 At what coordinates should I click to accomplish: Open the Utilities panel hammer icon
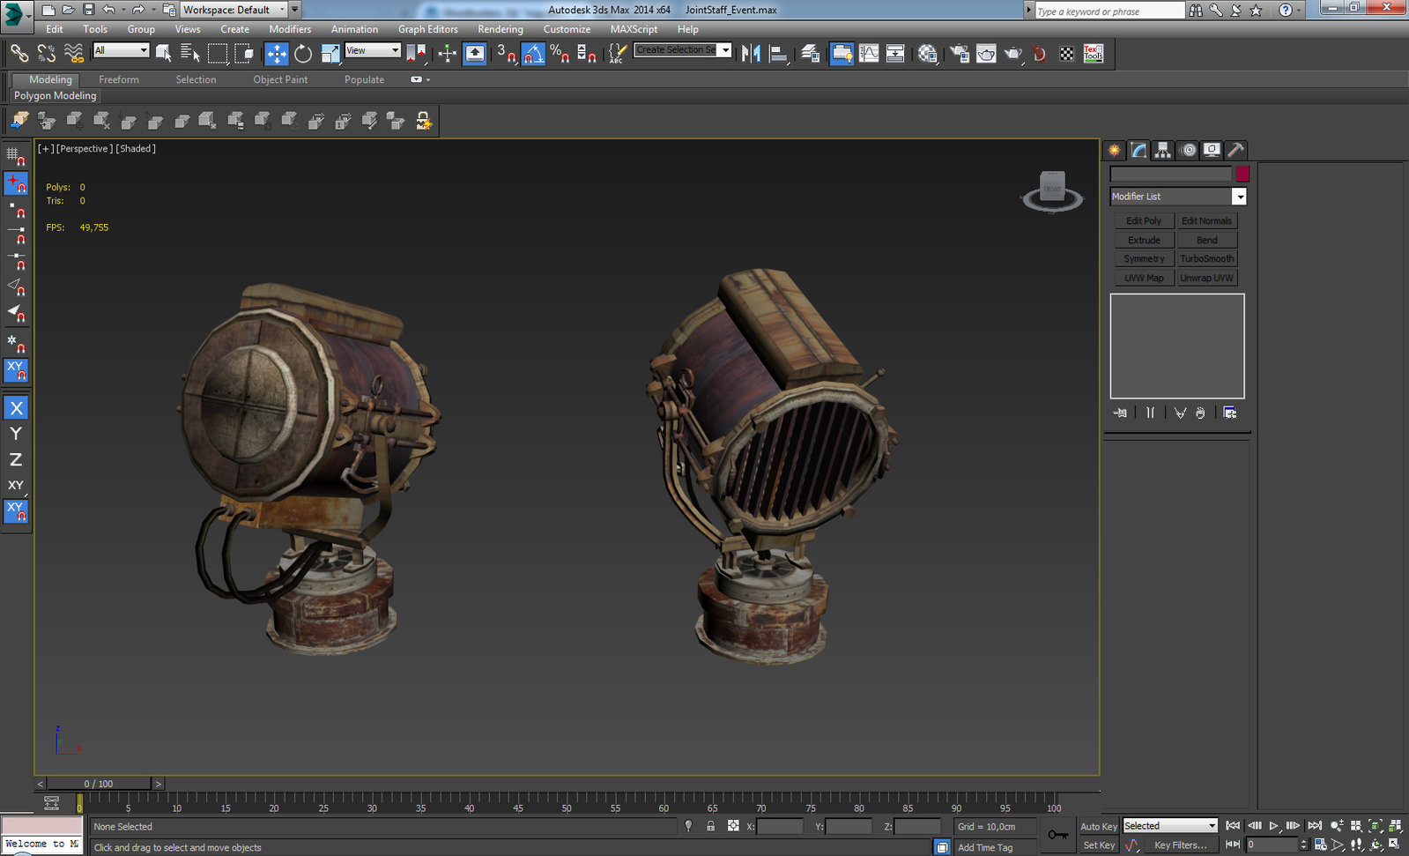pos(1236,150)
